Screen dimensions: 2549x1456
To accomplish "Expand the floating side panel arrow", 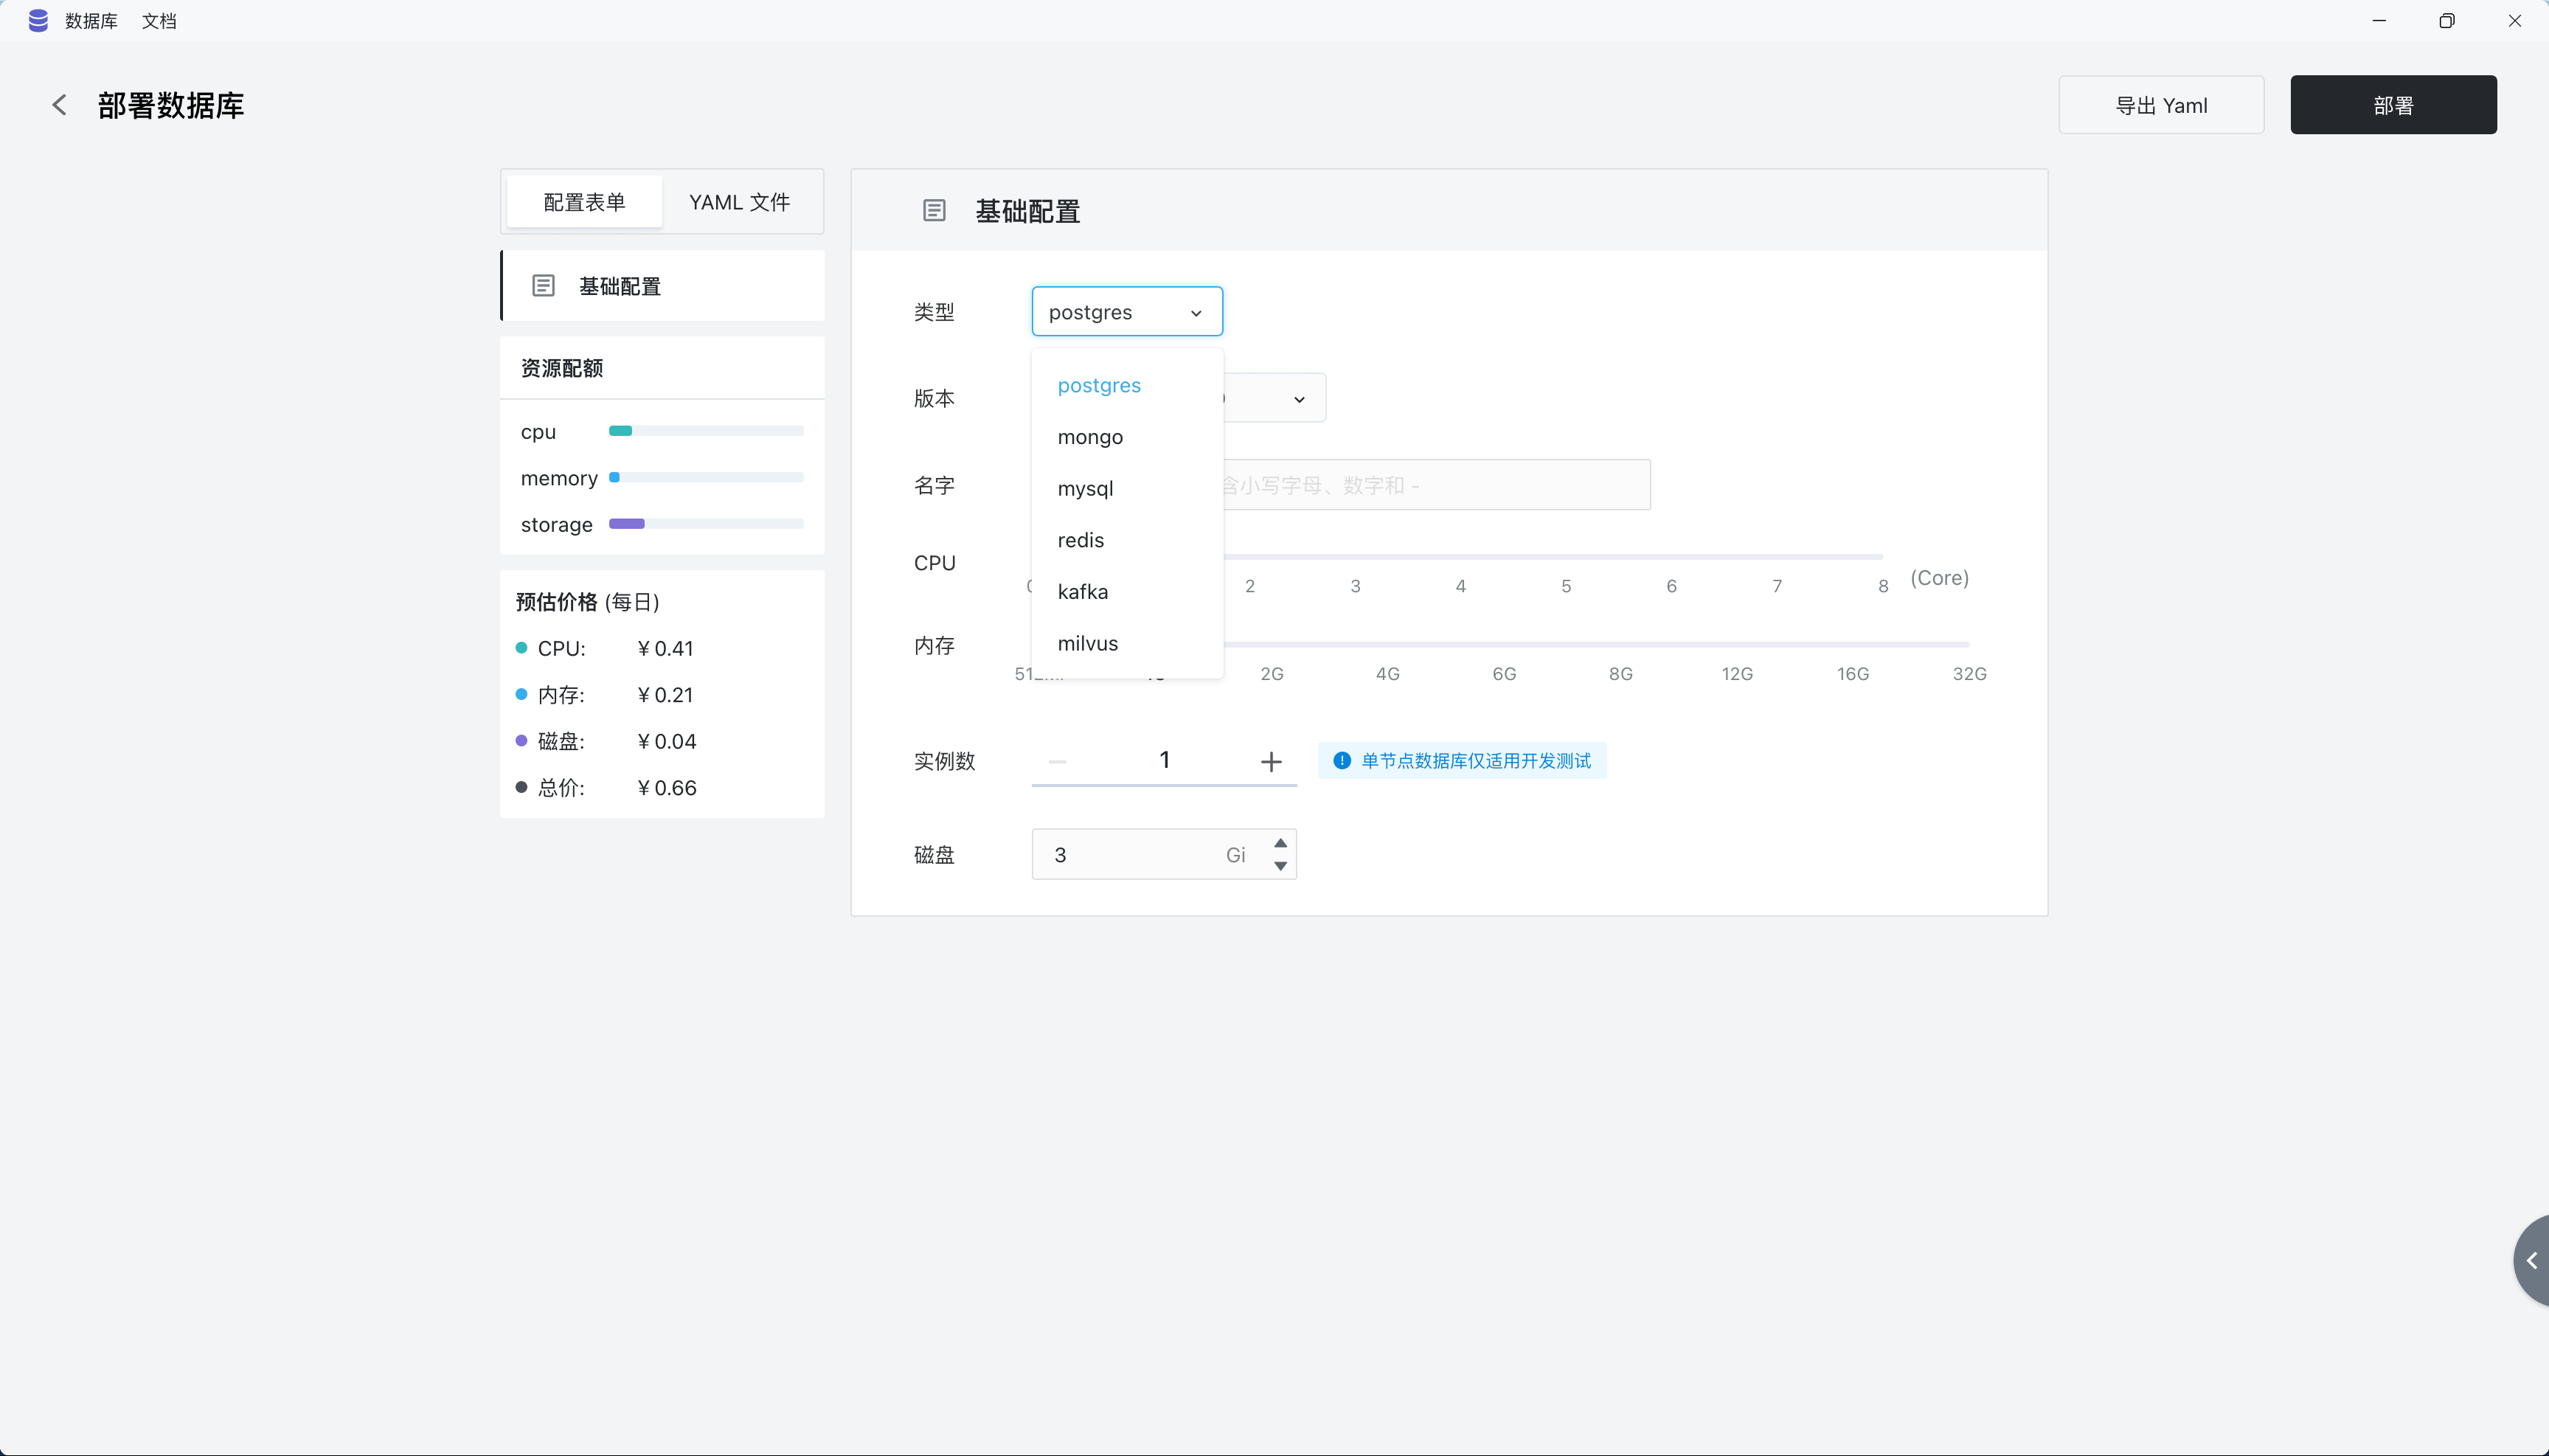I will point(2531,1260).
